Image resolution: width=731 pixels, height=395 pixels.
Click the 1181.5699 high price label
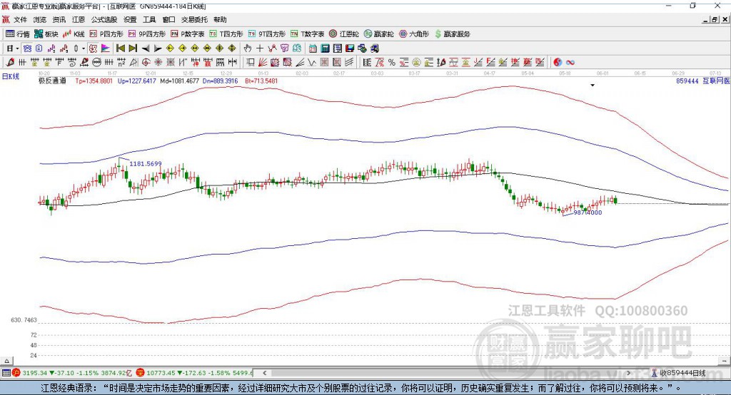tap(146, 164)
